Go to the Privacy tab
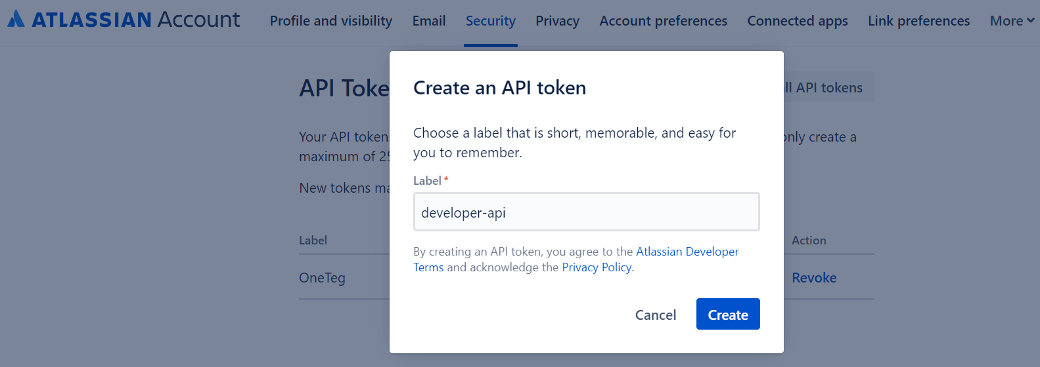The image size is (1040, 367). pos(557,21)
